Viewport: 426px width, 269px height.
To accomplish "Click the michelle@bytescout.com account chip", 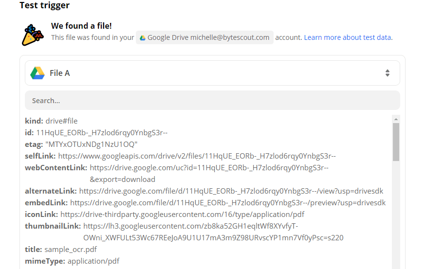I will 204,37.
